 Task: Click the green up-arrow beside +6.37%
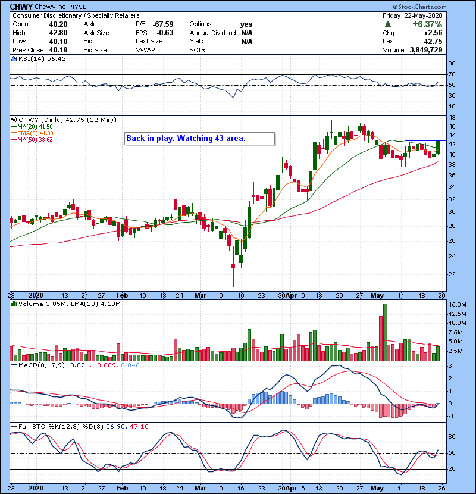point(388,24)
